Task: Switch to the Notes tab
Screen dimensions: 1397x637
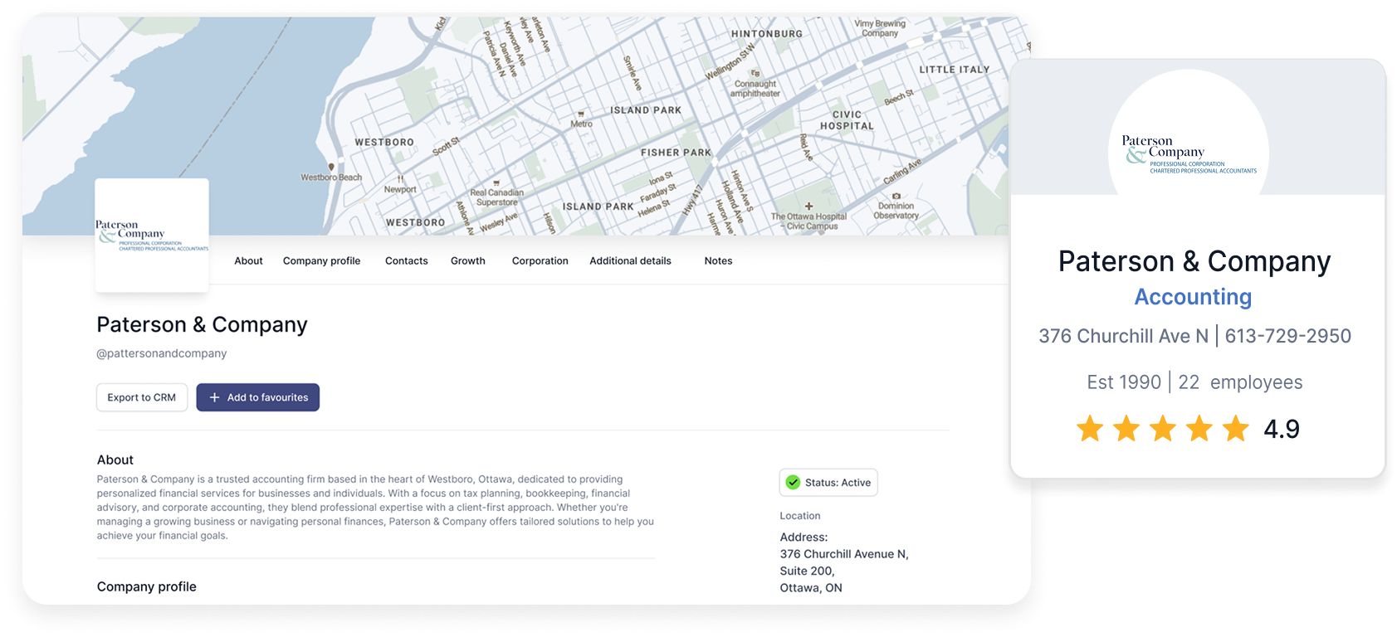Action: (x=719, y=260)
